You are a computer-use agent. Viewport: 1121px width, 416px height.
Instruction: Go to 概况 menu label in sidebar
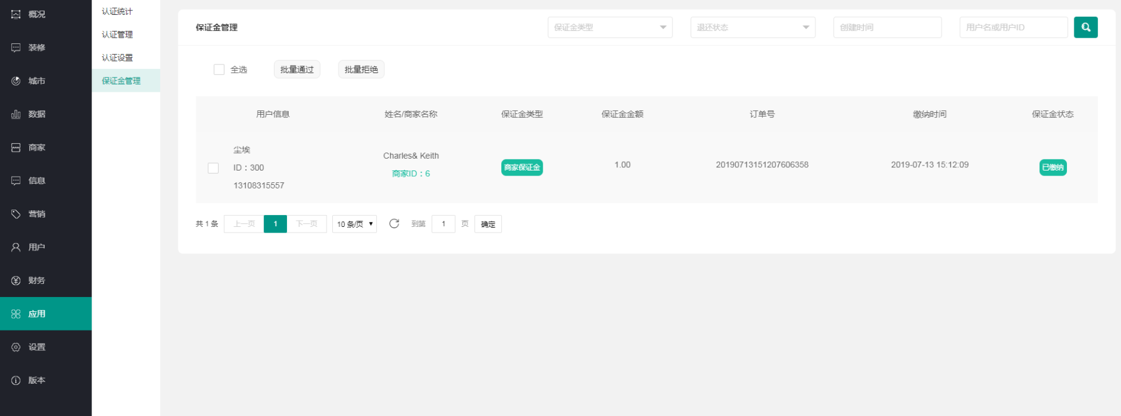click(37, 14)
